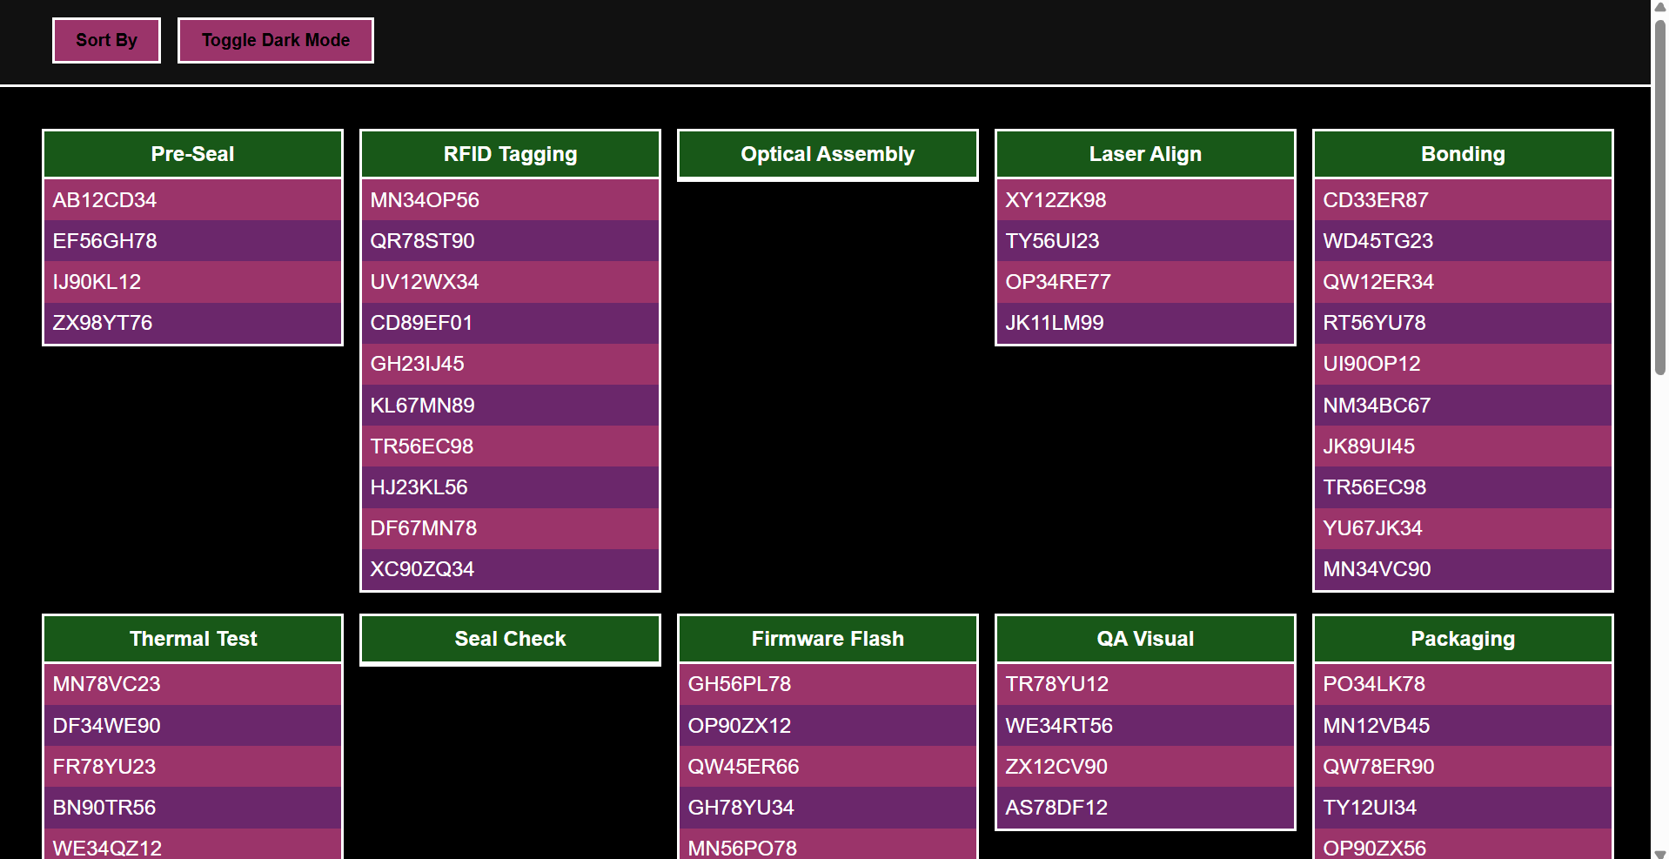Viewport: 1669px width, 859px height.
Task: Select item QW45ER66
Action: coord(828,767)
